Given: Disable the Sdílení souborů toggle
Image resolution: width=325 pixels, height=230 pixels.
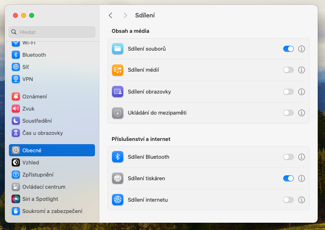Looking at the screenshot, I should point(288,49).
